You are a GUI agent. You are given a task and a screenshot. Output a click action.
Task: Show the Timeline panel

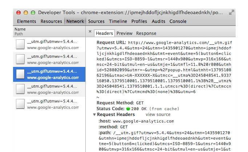click(118, 21)
